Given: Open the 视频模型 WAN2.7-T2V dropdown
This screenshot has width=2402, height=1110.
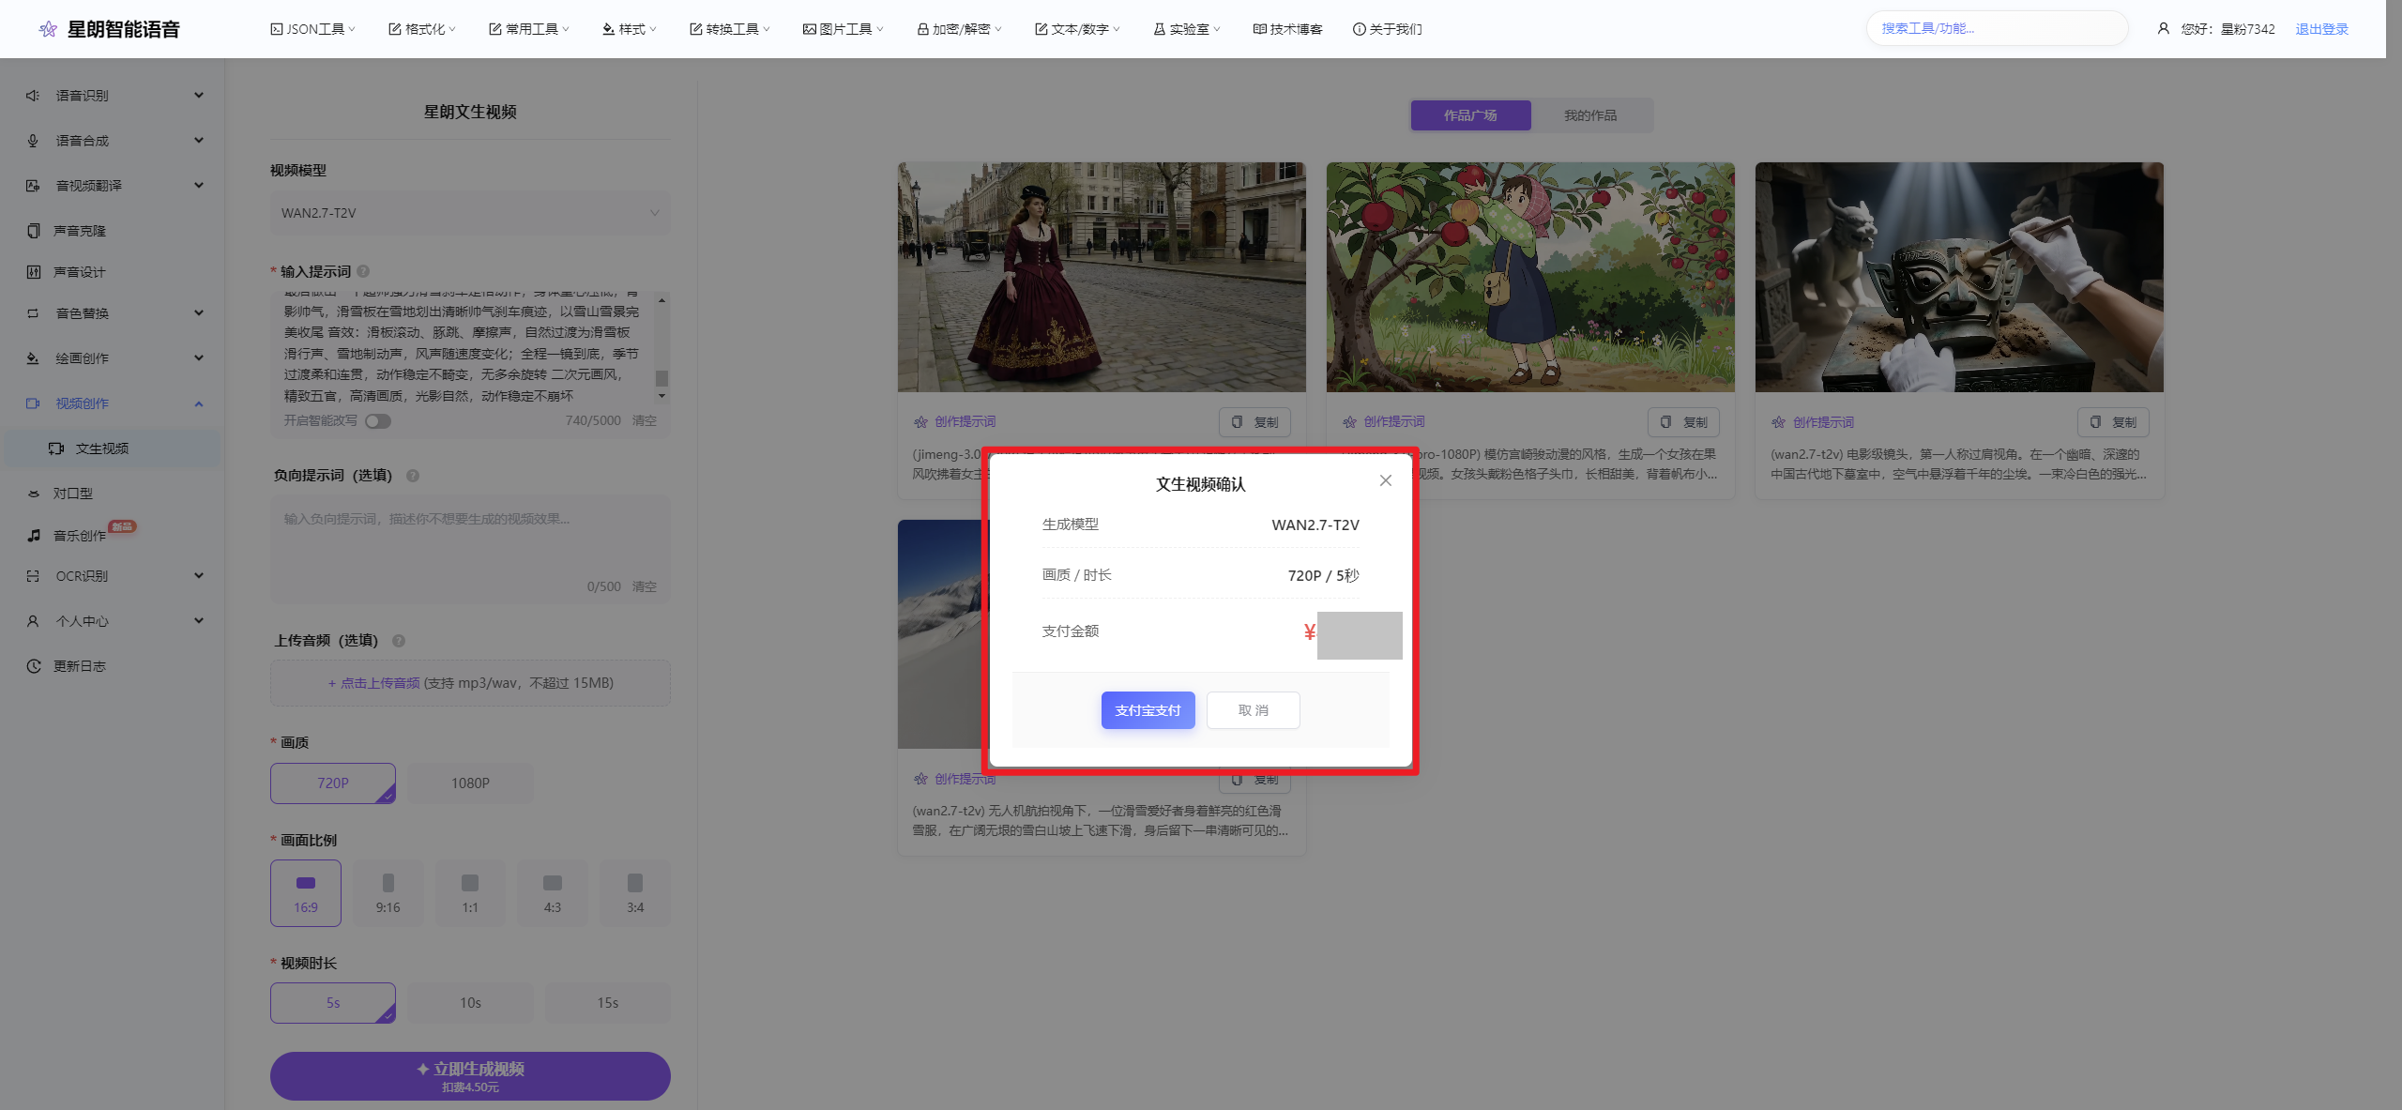Looking at the screenshot, I should point(470,213).
